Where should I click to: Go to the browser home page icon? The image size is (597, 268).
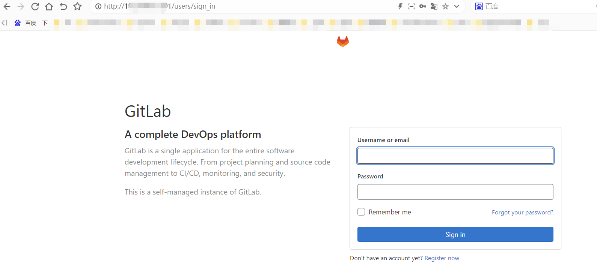(49, 6)
